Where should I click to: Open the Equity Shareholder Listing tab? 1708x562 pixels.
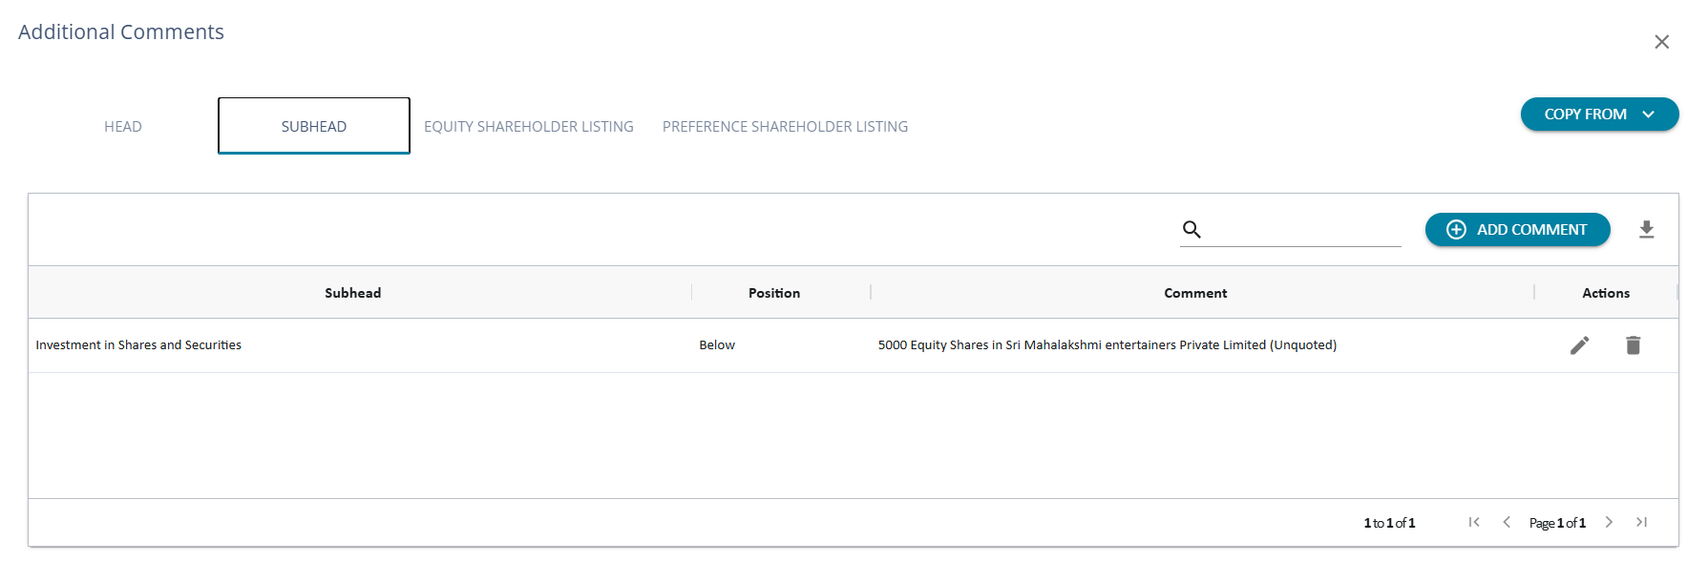pos(529,127)
